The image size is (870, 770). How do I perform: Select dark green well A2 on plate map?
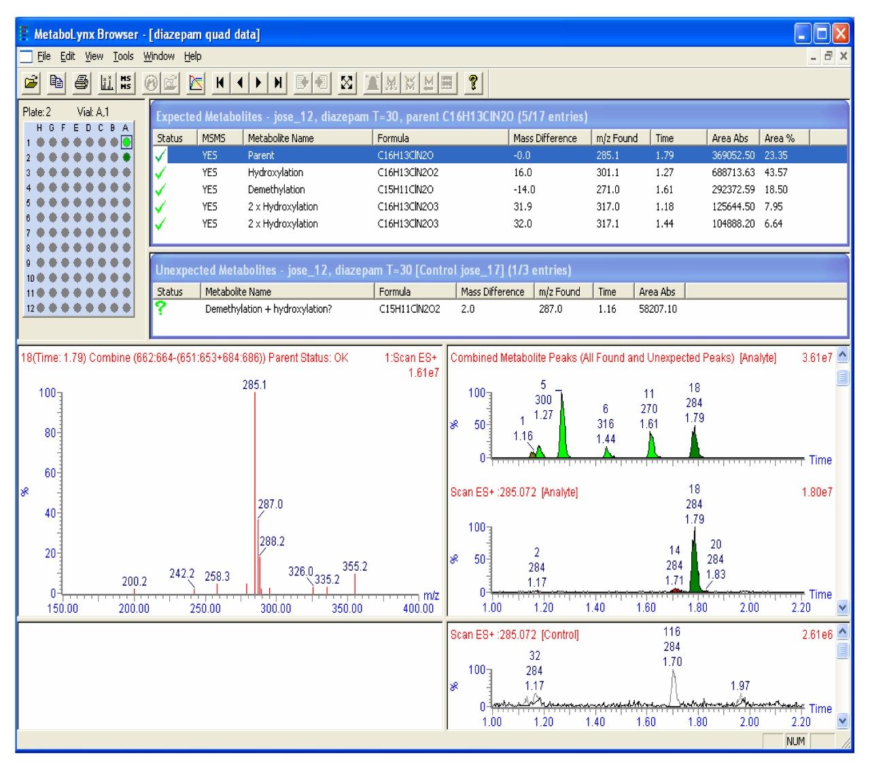coord(126,157)
